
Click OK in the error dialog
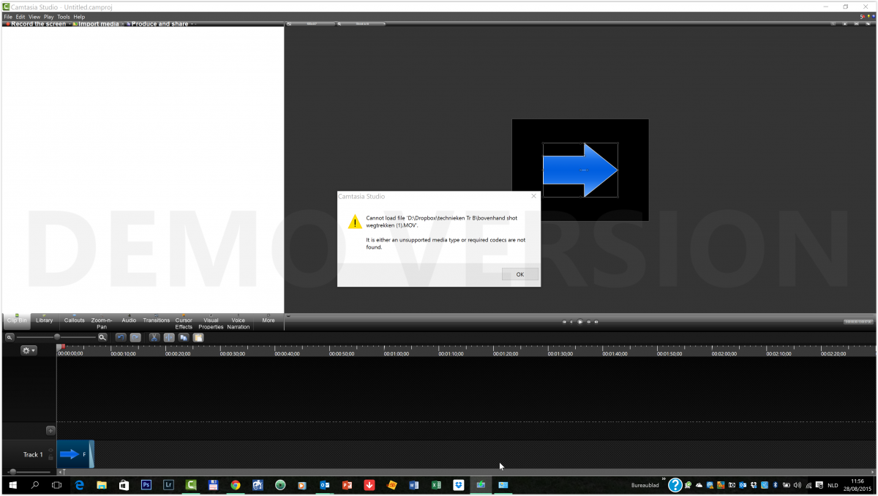coord(519,274)
